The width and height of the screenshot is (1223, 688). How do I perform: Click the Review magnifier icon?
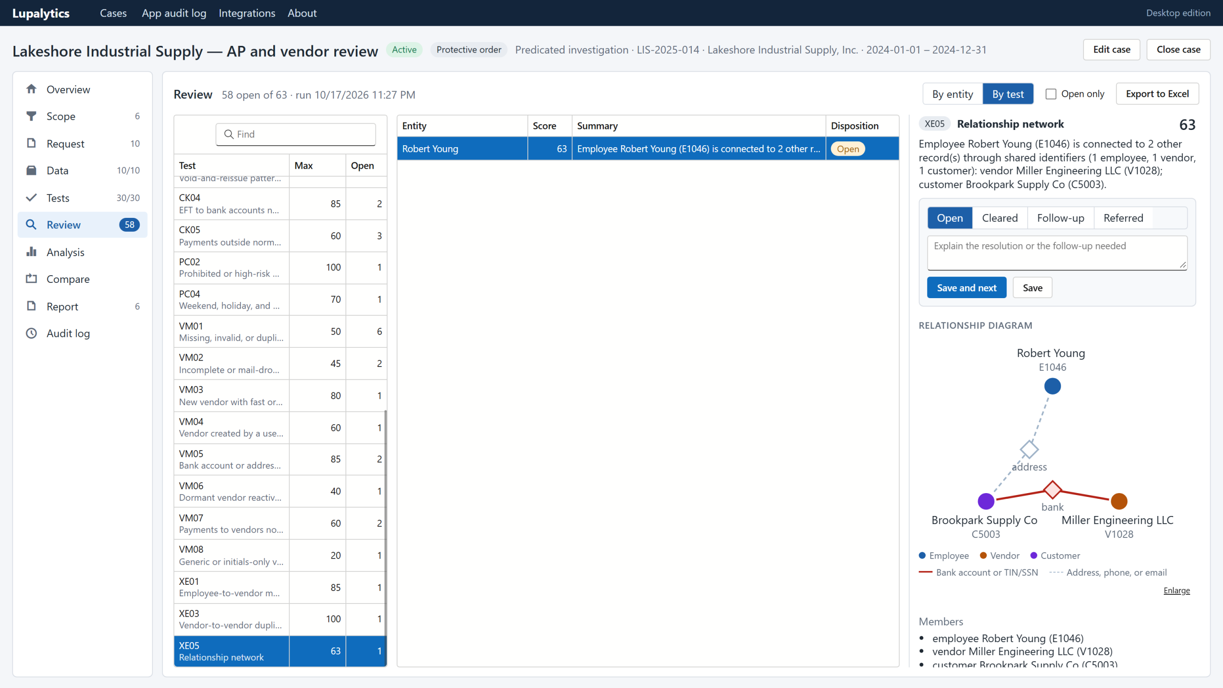tap(32, 225)
